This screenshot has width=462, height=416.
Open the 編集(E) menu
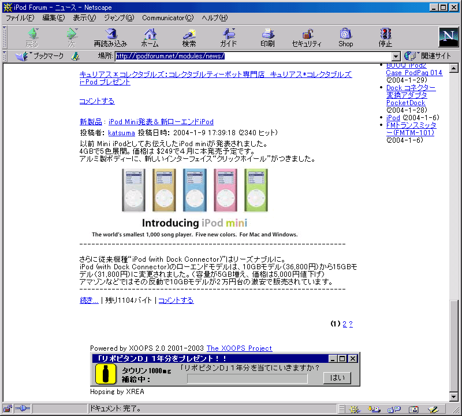tap(53, 18)
